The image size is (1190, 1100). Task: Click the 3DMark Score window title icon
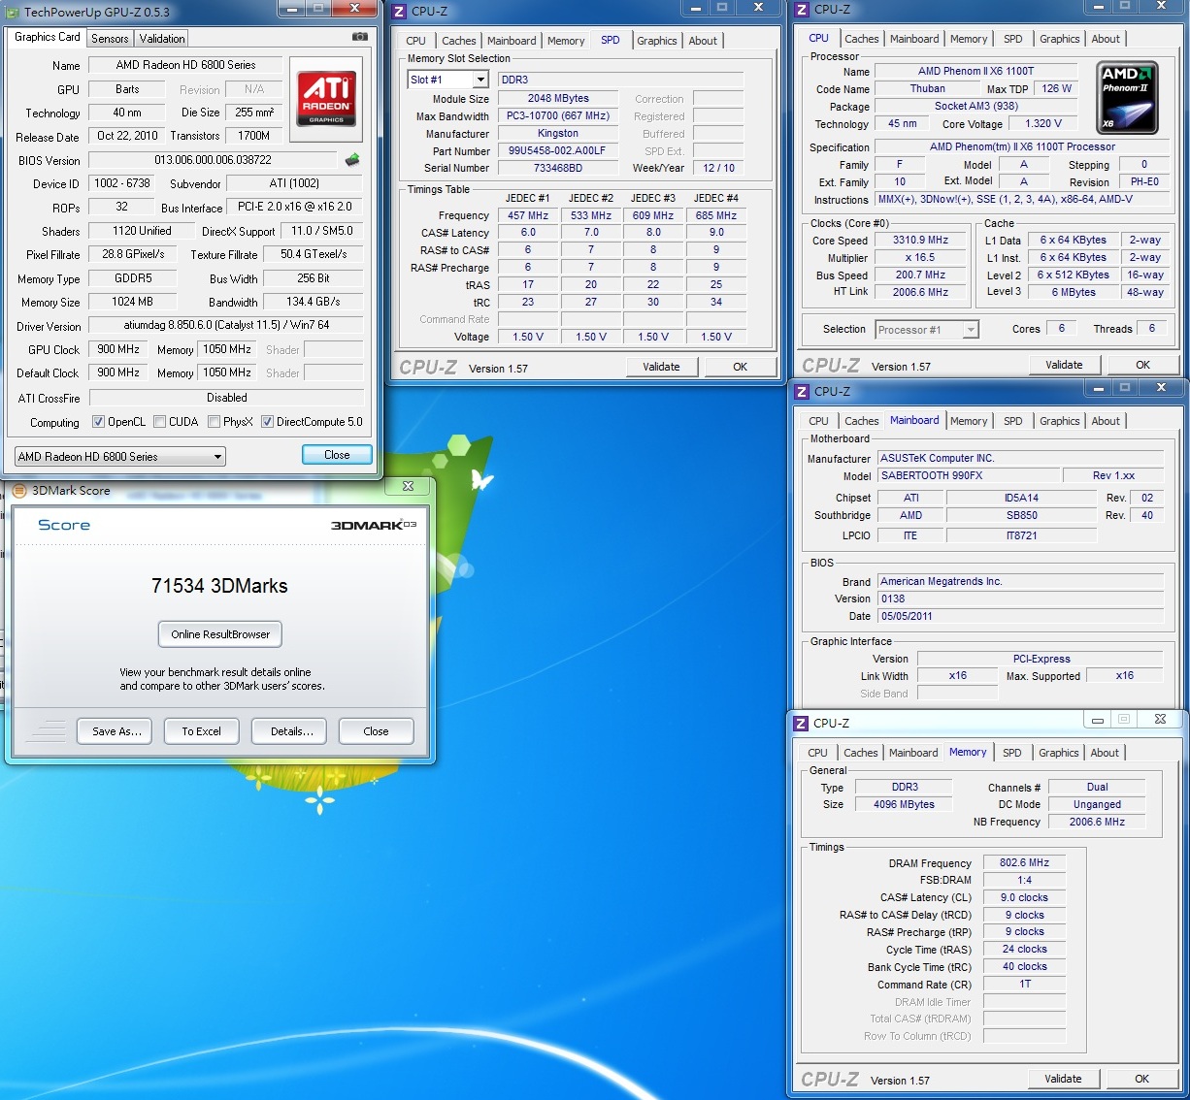(x=18, y=491)
